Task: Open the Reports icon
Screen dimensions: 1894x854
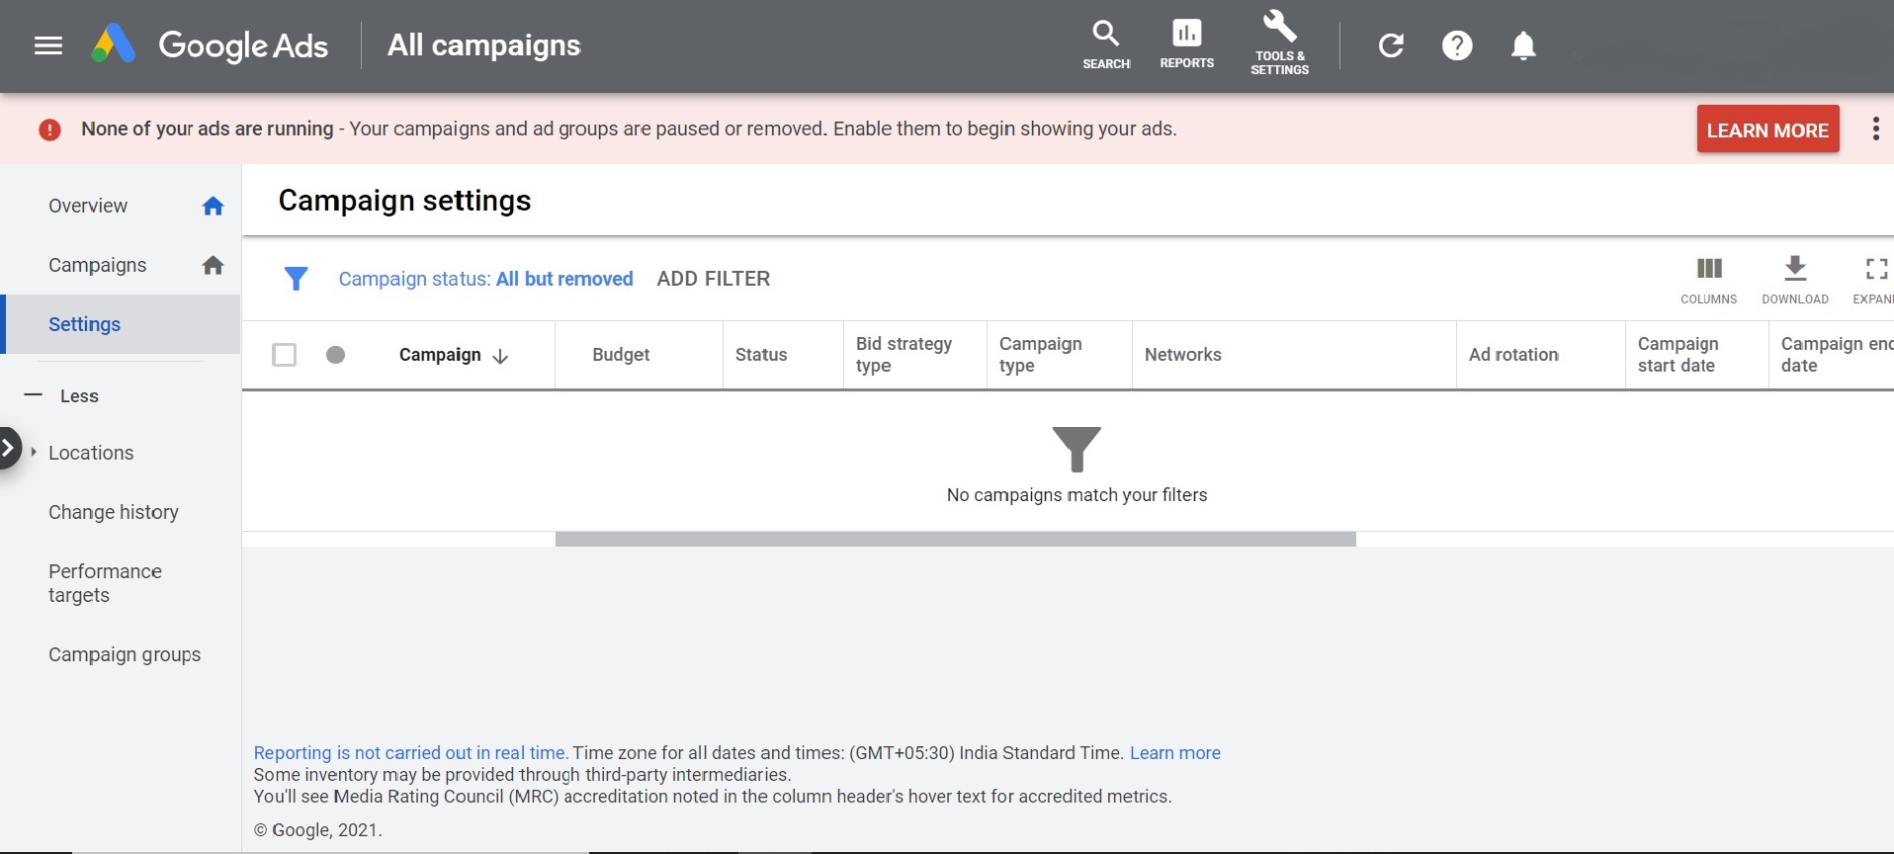Action: pyautogui.click(x=1186, y=36)
